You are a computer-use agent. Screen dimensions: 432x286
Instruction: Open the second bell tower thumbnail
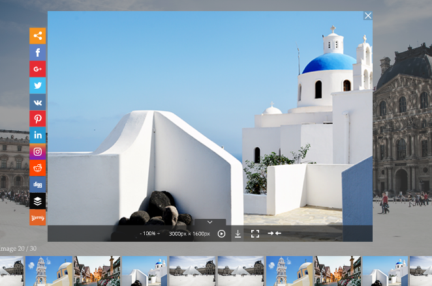pos(289,271)
